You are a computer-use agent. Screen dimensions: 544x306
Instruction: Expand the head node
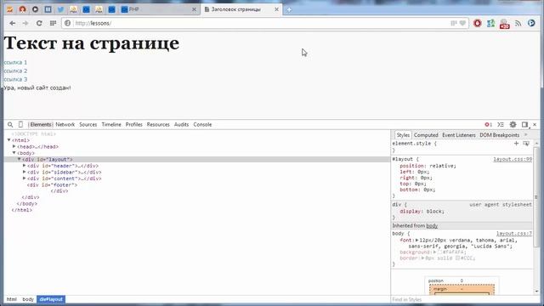coord(14,146)
